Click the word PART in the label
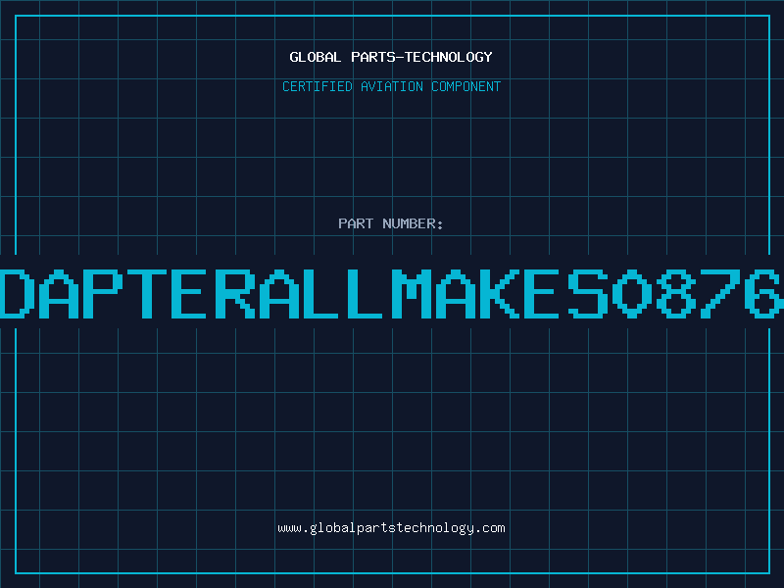This screenshot has width=784, height=588. [x=356, y=223]
